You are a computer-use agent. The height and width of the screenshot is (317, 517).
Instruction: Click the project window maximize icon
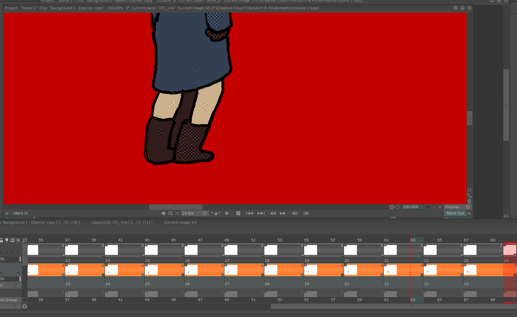(462, 8)
